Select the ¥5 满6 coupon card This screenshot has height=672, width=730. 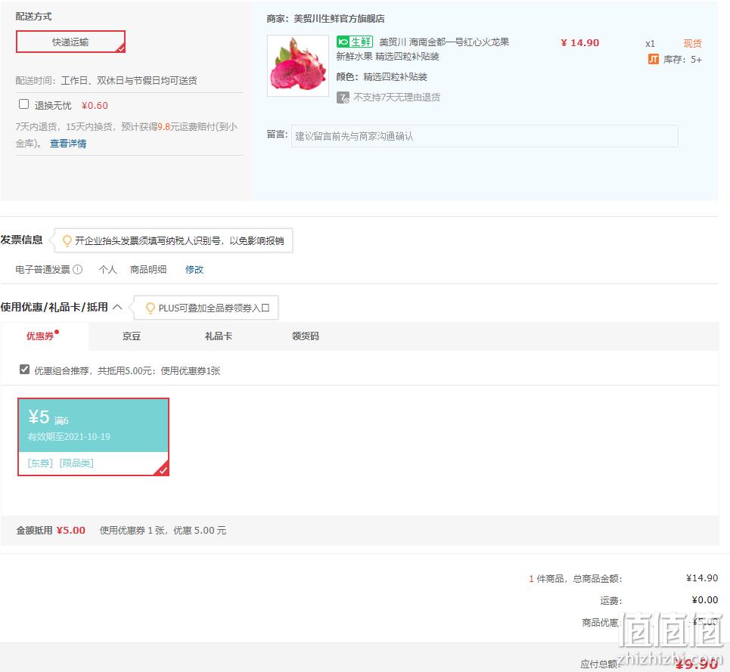coord(93,437)
